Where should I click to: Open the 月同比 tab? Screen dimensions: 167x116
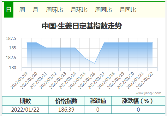[x=128, y=10]
